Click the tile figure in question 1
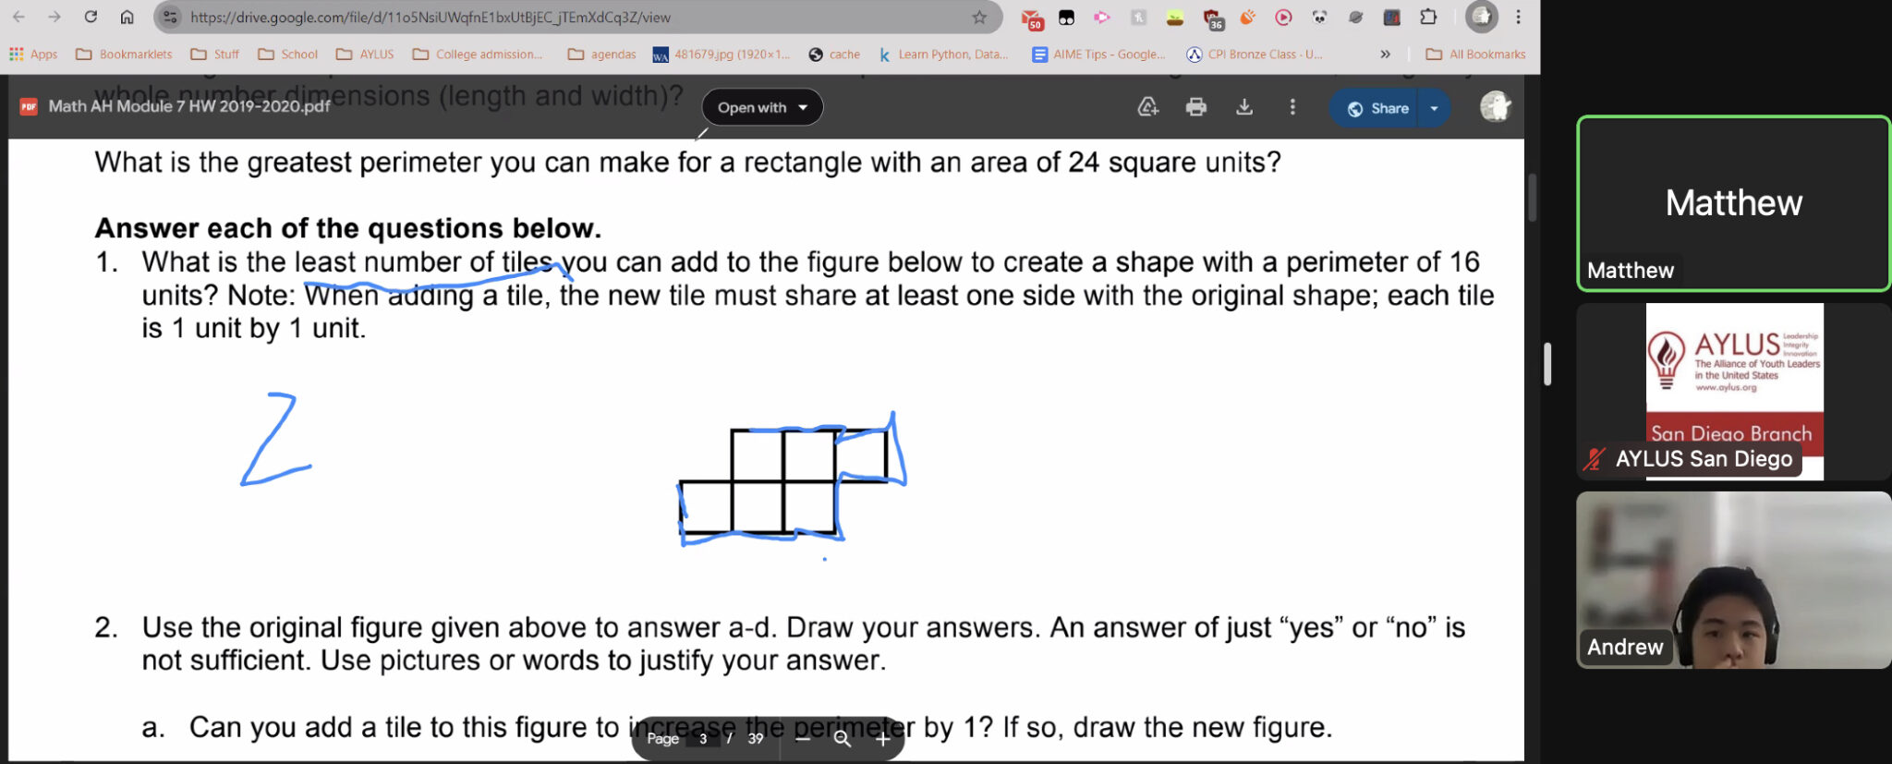The height and width of the screenshot is (764, 1892). (x=783, y=481)
